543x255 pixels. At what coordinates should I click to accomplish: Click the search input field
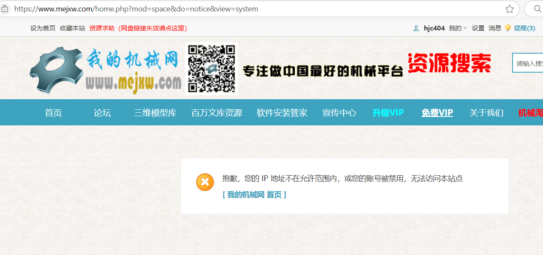[529, 63]
